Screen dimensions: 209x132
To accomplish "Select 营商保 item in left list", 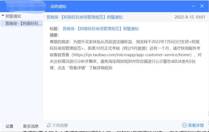I will tap(24, 24).
